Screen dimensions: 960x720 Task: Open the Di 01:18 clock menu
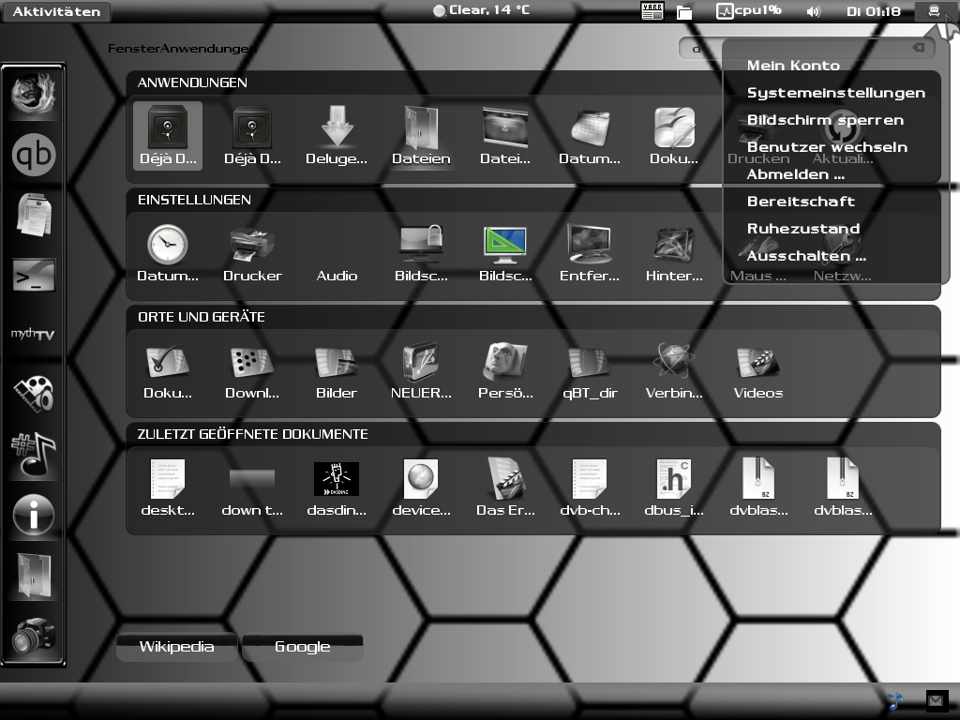(x=873, y=11)
